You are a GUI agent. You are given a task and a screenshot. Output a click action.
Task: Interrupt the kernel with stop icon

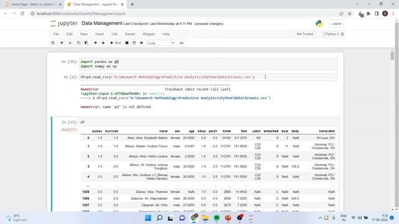pos(127,43)
